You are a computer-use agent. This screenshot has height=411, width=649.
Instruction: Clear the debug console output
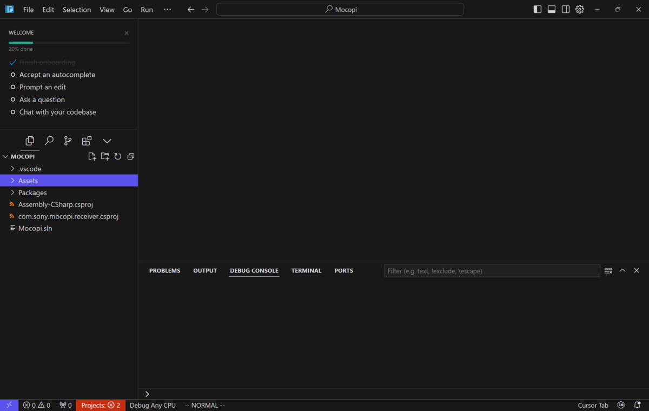pyautogui.click(x=608, y=270)
